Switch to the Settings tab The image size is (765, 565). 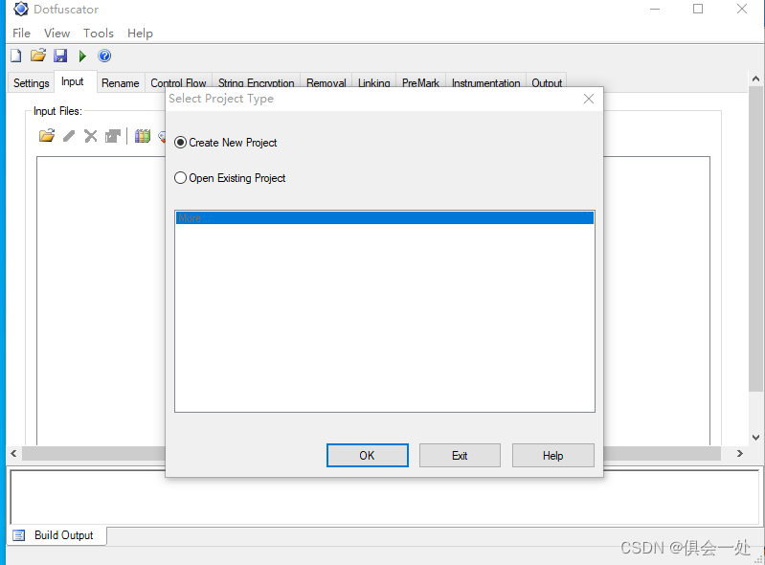click(x=32, y=83)
